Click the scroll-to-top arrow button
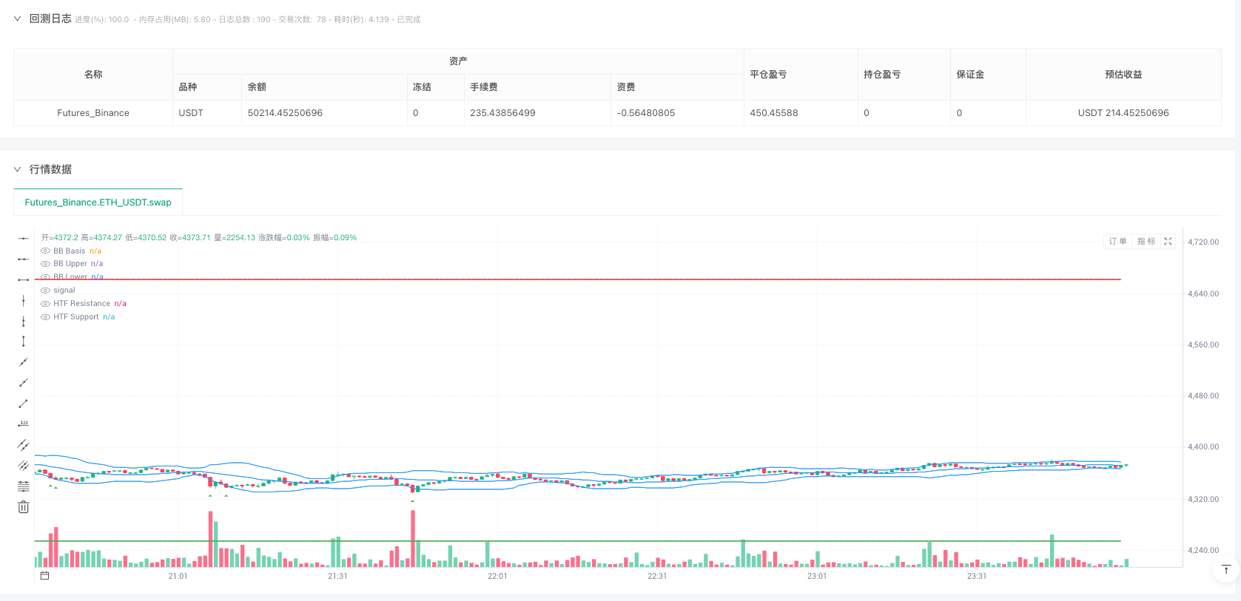 click(x=1225, y=569)
